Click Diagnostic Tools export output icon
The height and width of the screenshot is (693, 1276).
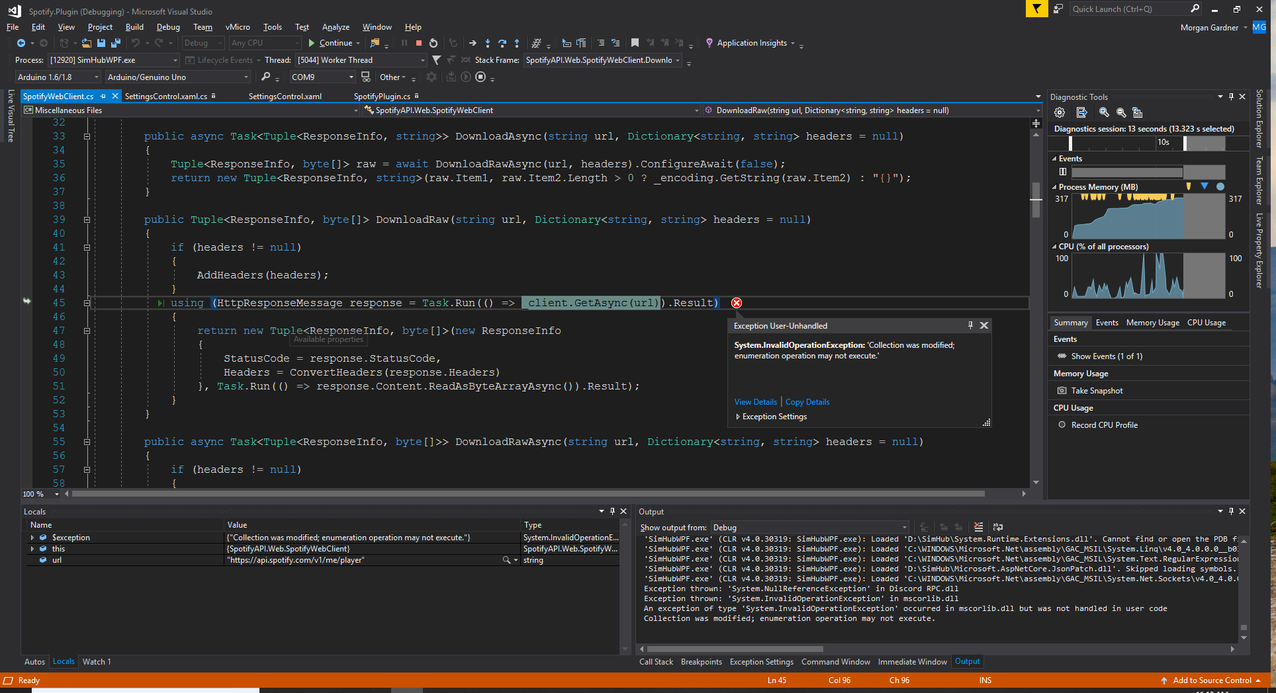tap(1082, 112)
